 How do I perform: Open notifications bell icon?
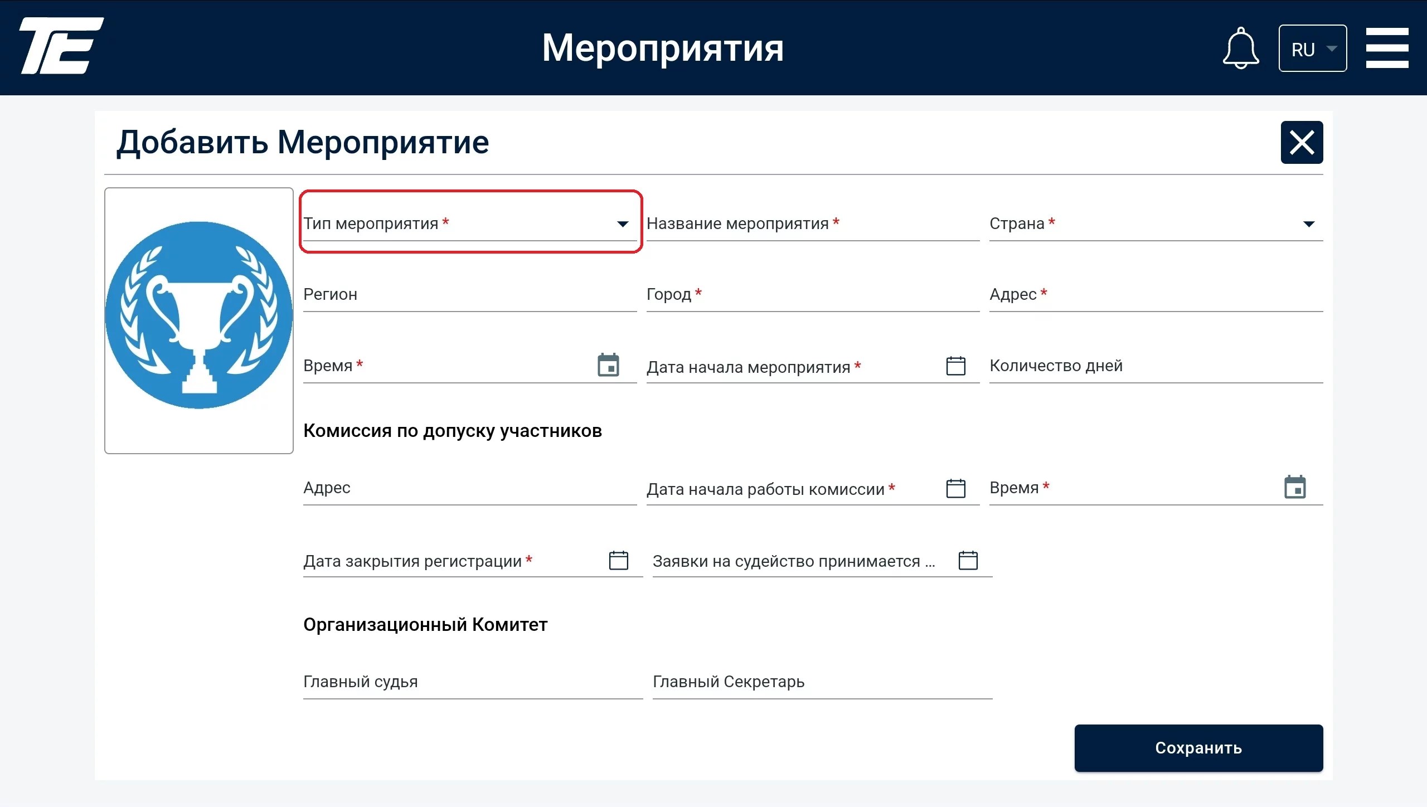click(x=1240, y=48)
